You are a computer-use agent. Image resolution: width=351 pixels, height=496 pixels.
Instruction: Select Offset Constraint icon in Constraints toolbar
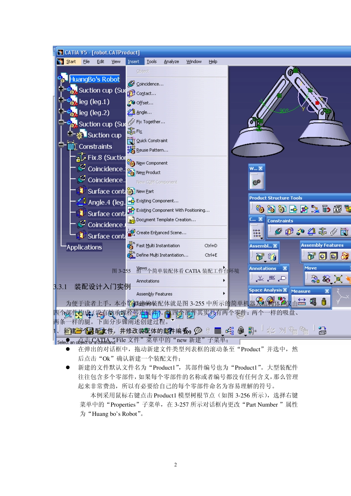tap(300, 231)
